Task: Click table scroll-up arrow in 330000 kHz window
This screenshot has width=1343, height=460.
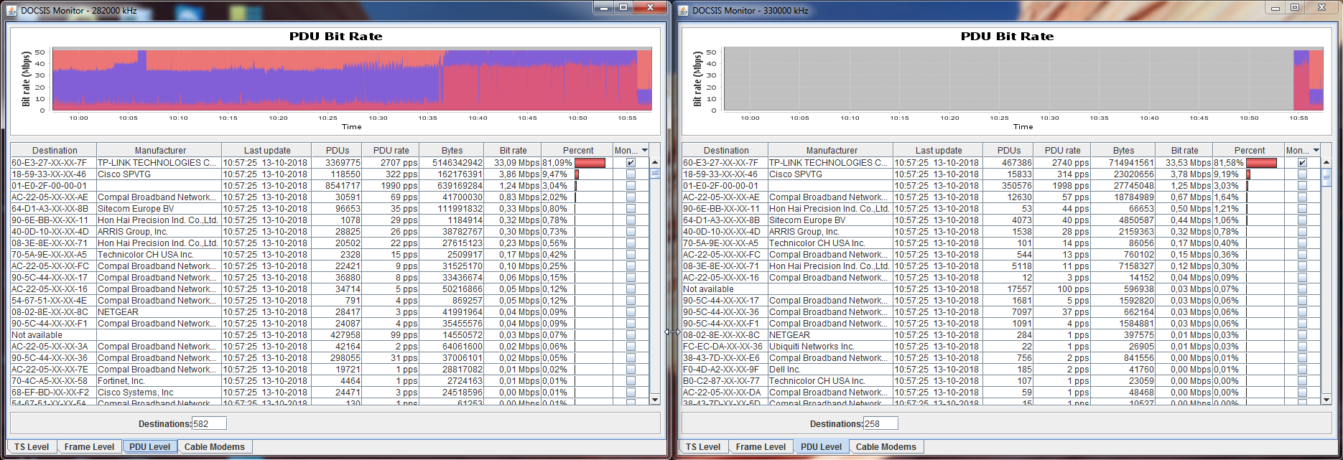Action: pyautogui.click(x=1326, y=163)
